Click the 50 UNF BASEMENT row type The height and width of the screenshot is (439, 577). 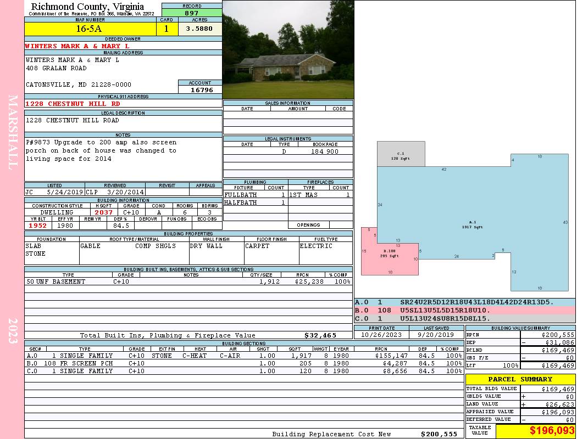click(56, 282)
